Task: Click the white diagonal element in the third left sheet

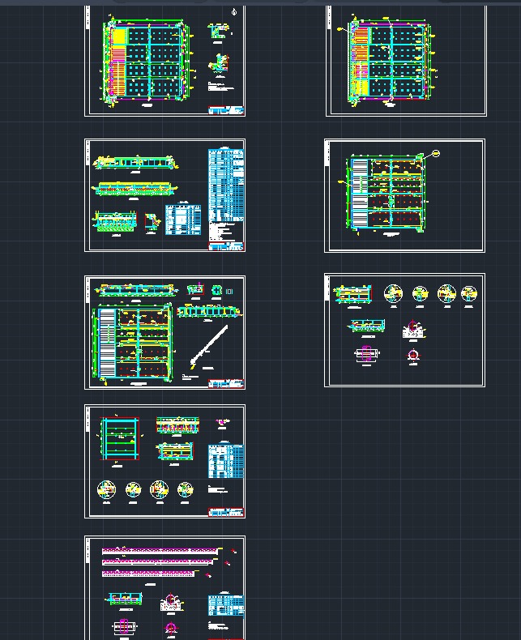Action: point(209,345)
